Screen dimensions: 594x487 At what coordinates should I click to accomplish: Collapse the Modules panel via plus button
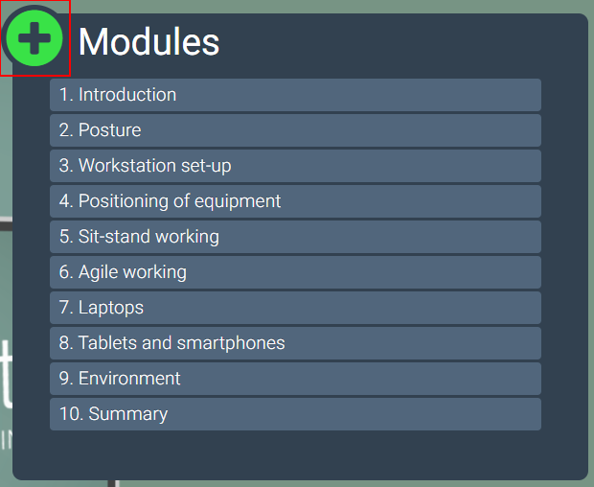[34, 38]
